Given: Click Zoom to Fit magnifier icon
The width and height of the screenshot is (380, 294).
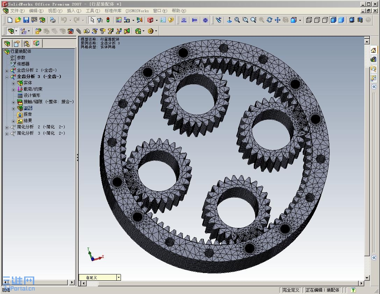Looking at the screenshot, I should 237,20.
